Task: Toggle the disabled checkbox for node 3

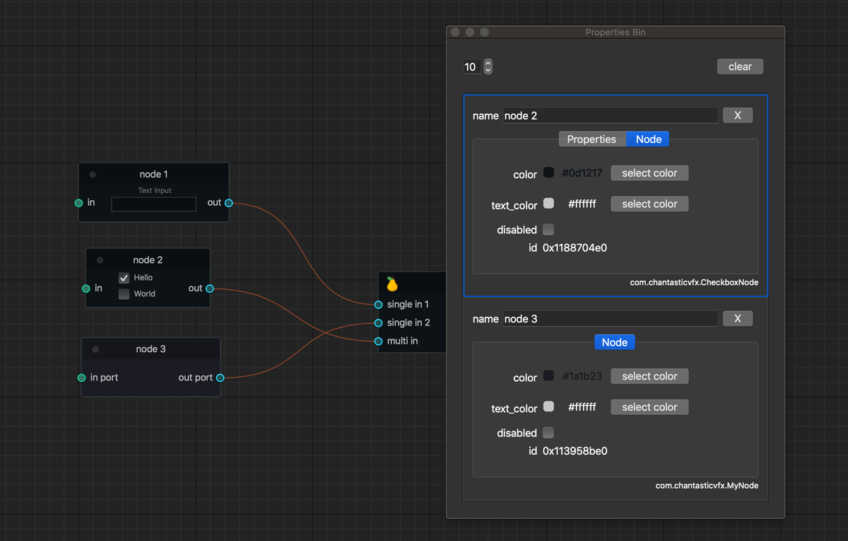Action: [548, 433]
